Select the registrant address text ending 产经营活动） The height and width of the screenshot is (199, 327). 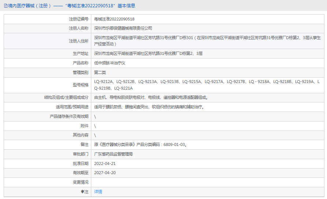pyautogui.click(x=207, y=41)
